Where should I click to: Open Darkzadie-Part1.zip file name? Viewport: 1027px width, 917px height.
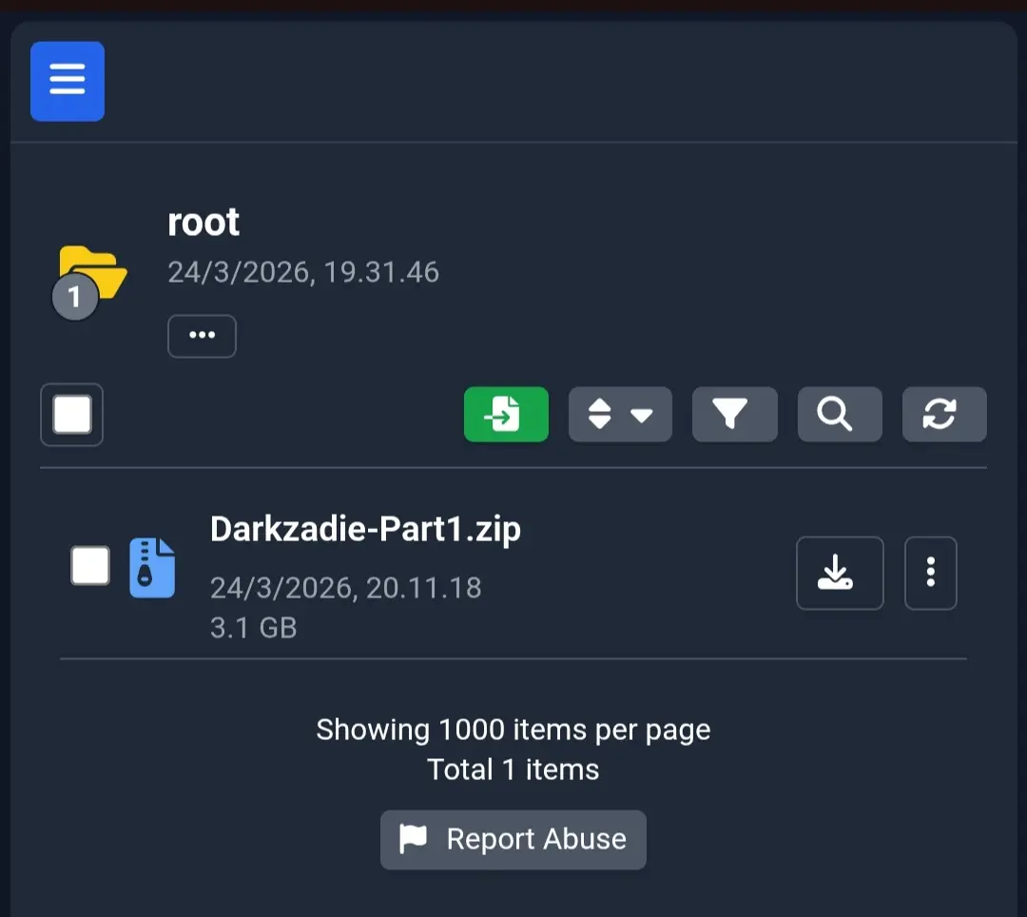(365, 529)
